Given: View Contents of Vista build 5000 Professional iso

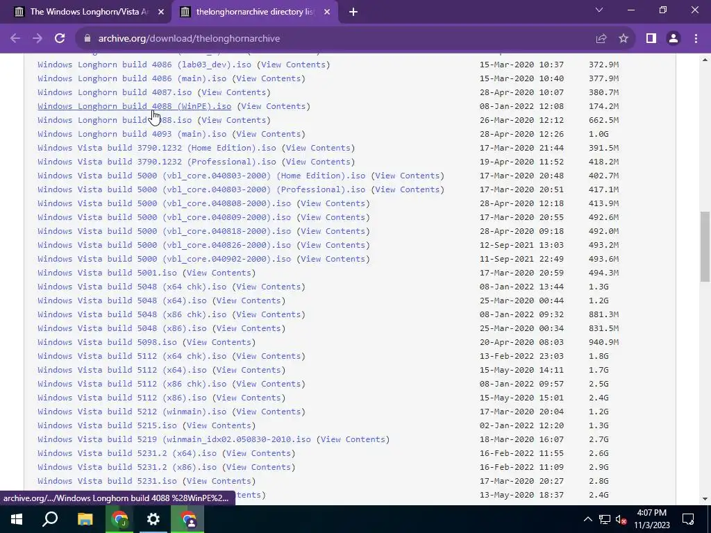Looking at the screenshot, I should (407, 189).
